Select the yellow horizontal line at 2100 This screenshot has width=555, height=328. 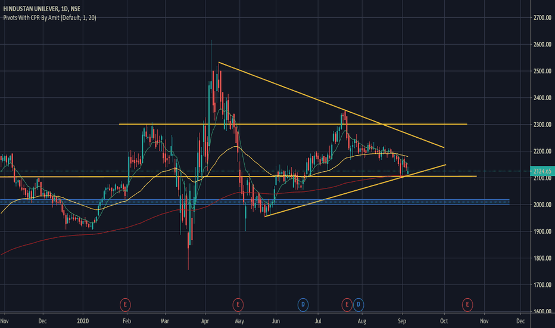(x=238, y=177)
